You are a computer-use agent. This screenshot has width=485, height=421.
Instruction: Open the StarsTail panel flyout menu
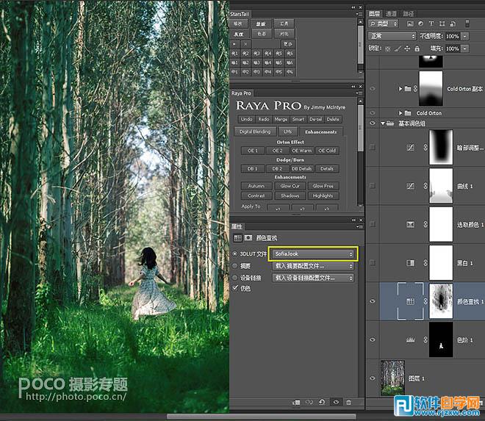click(x=359, y=14)
